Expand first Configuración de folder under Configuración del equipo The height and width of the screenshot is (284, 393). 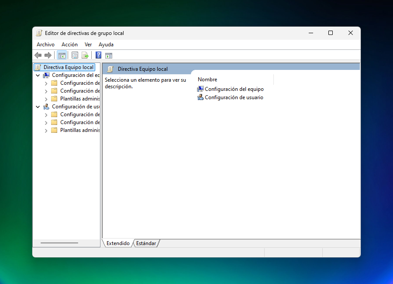pos(46,83)
